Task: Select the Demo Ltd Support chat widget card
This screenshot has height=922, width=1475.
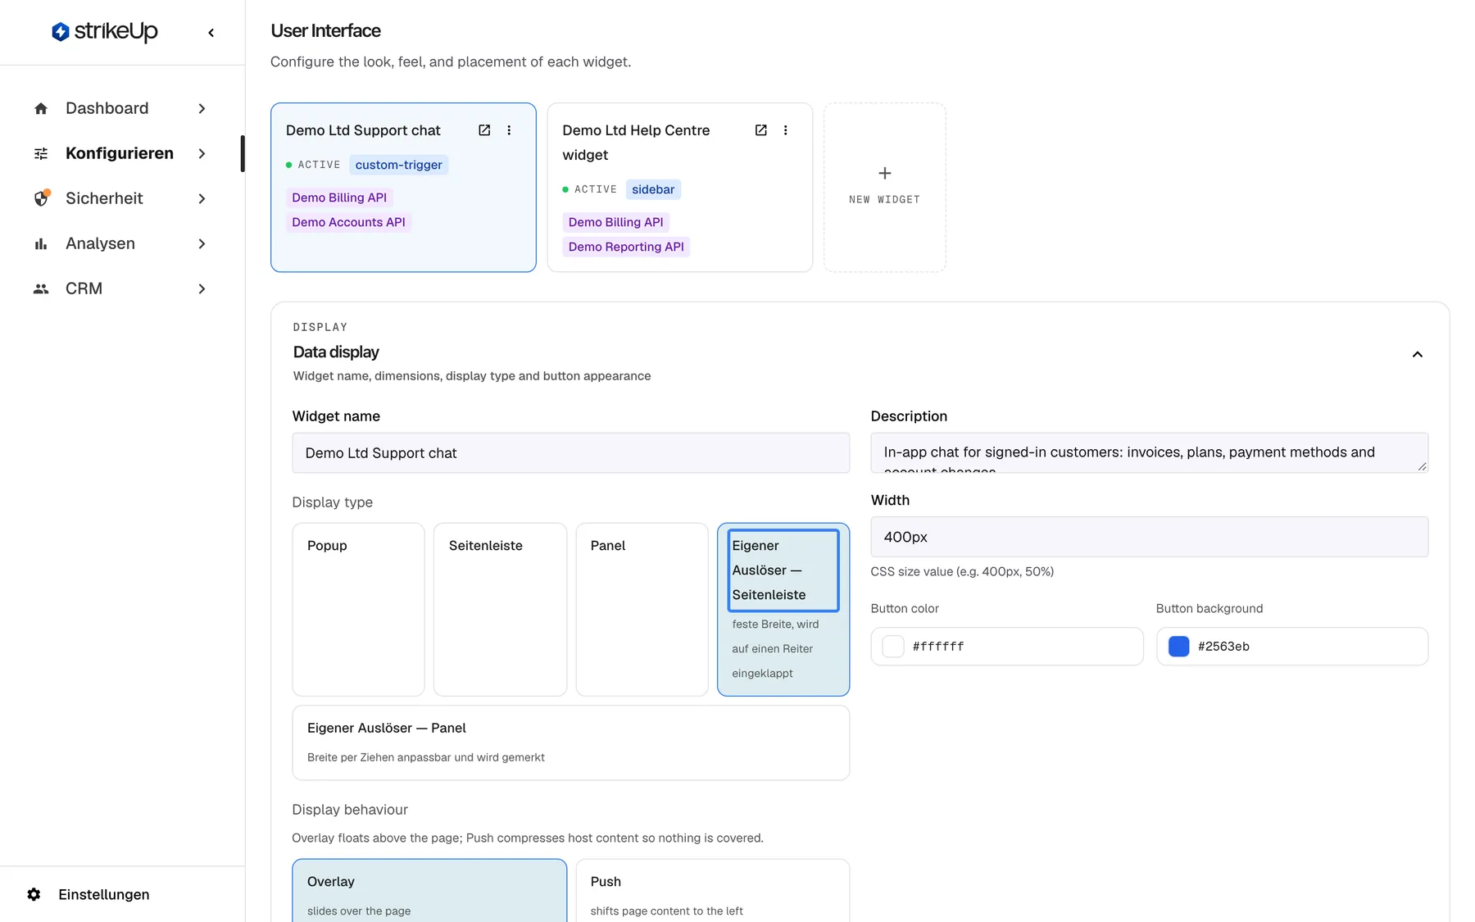Action: point(403,187)
